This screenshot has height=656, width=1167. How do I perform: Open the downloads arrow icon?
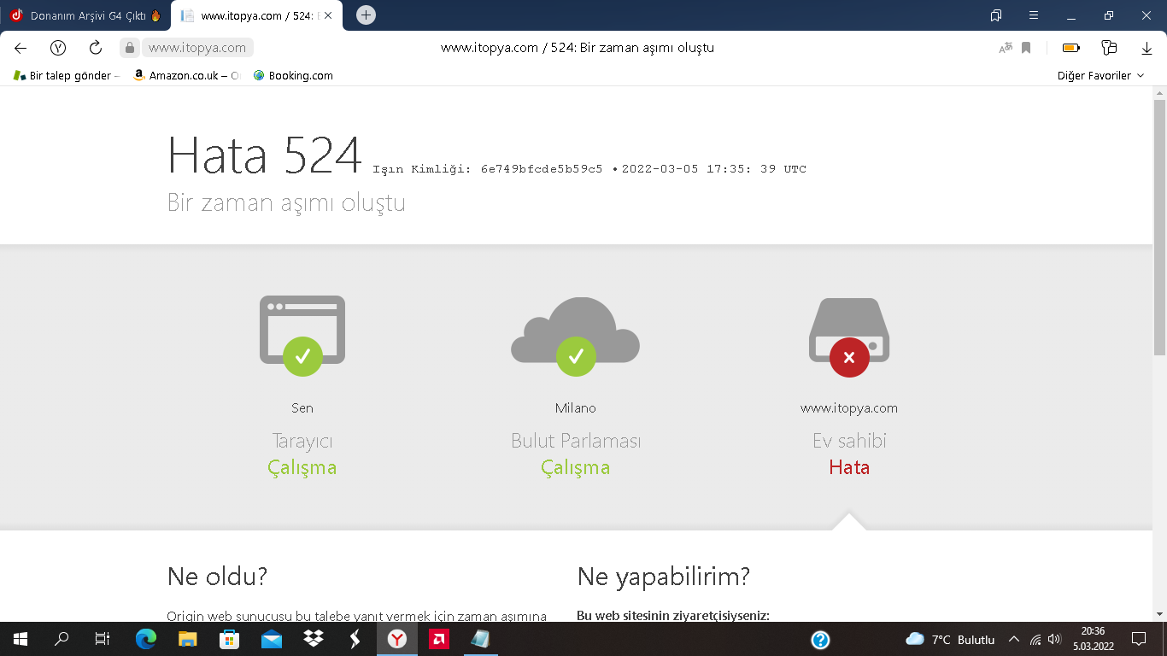[1146, 48]
